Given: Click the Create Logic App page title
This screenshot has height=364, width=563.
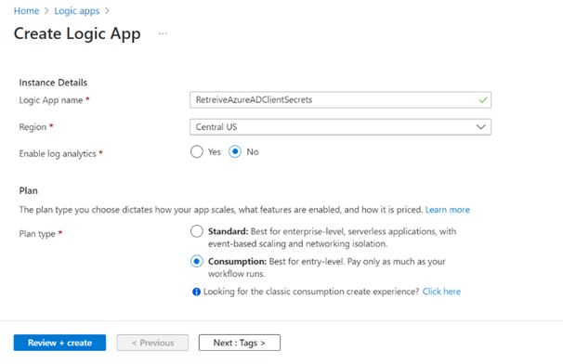Looking at the screenshot, I should pyautogui.click(x=77, y=34).
